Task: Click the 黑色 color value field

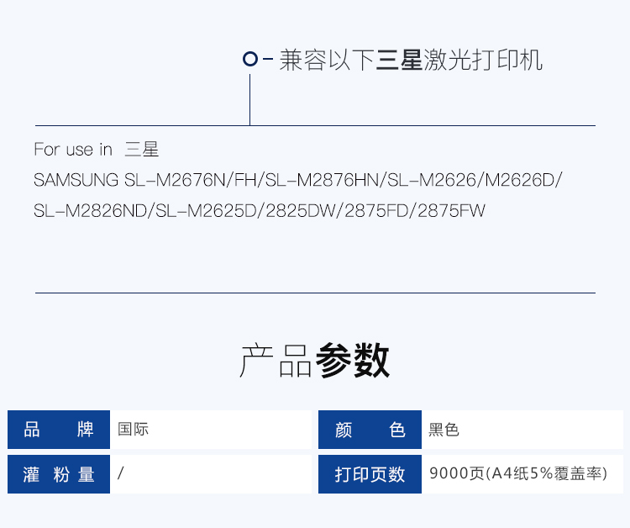Action: 521,430
